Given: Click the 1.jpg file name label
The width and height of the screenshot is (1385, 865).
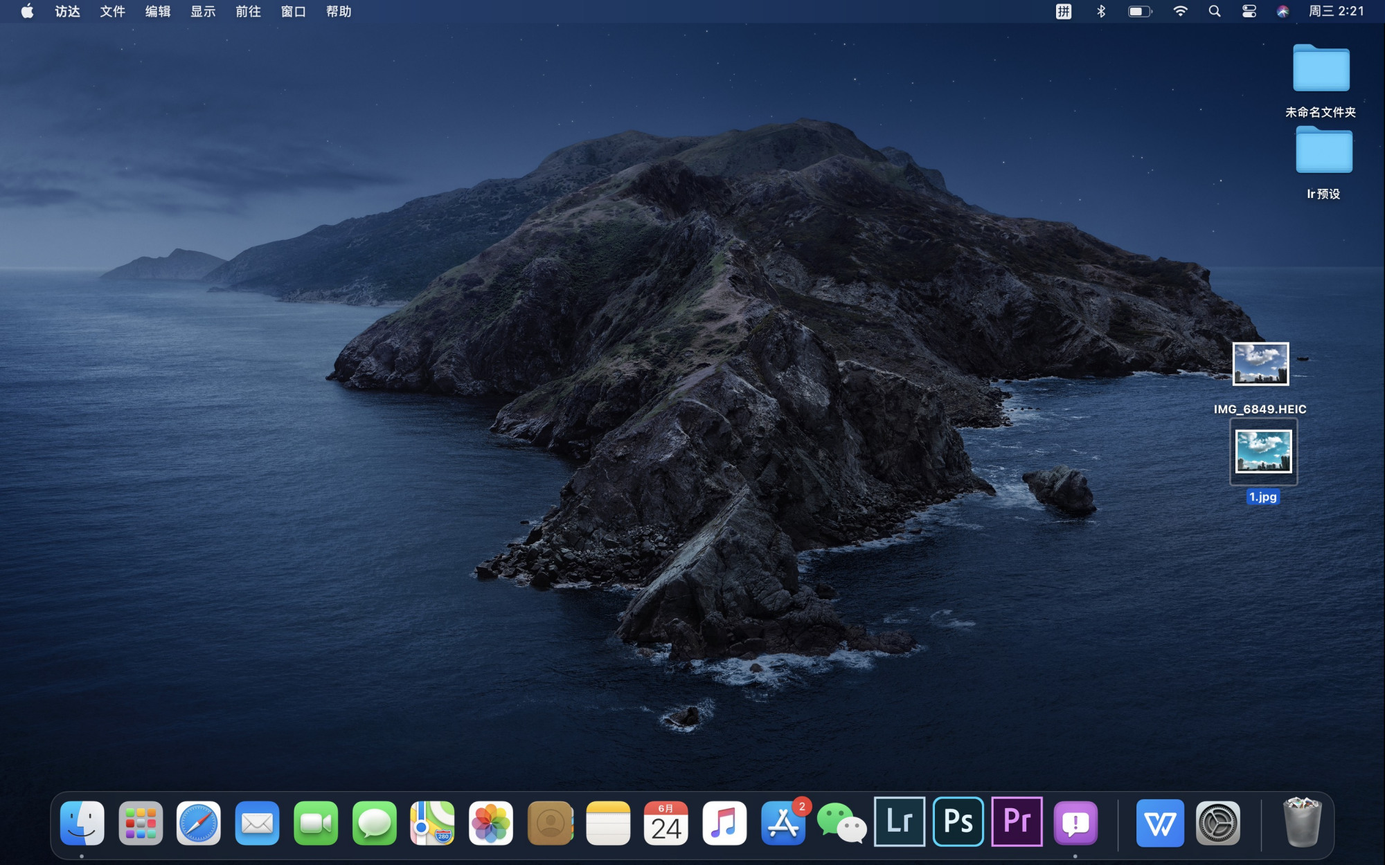Looking at the screenshot, I should coord(1262,497).
